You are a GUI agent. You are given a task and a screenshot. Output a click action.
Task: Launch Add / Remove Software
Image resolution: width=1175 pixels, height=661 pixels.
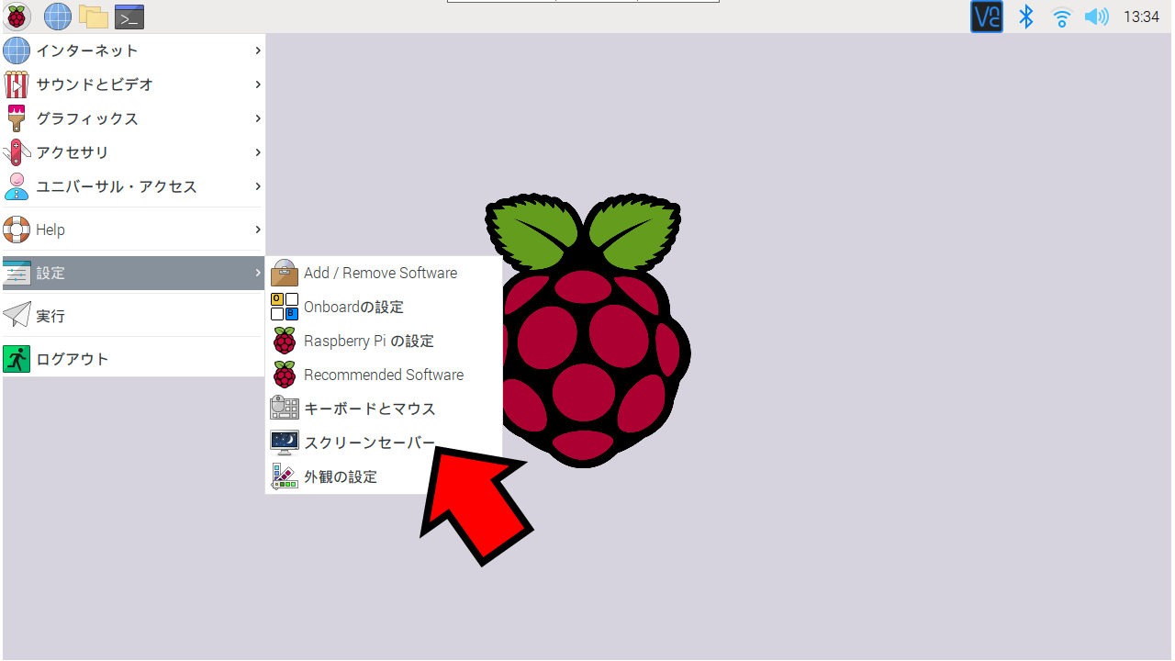384,273
